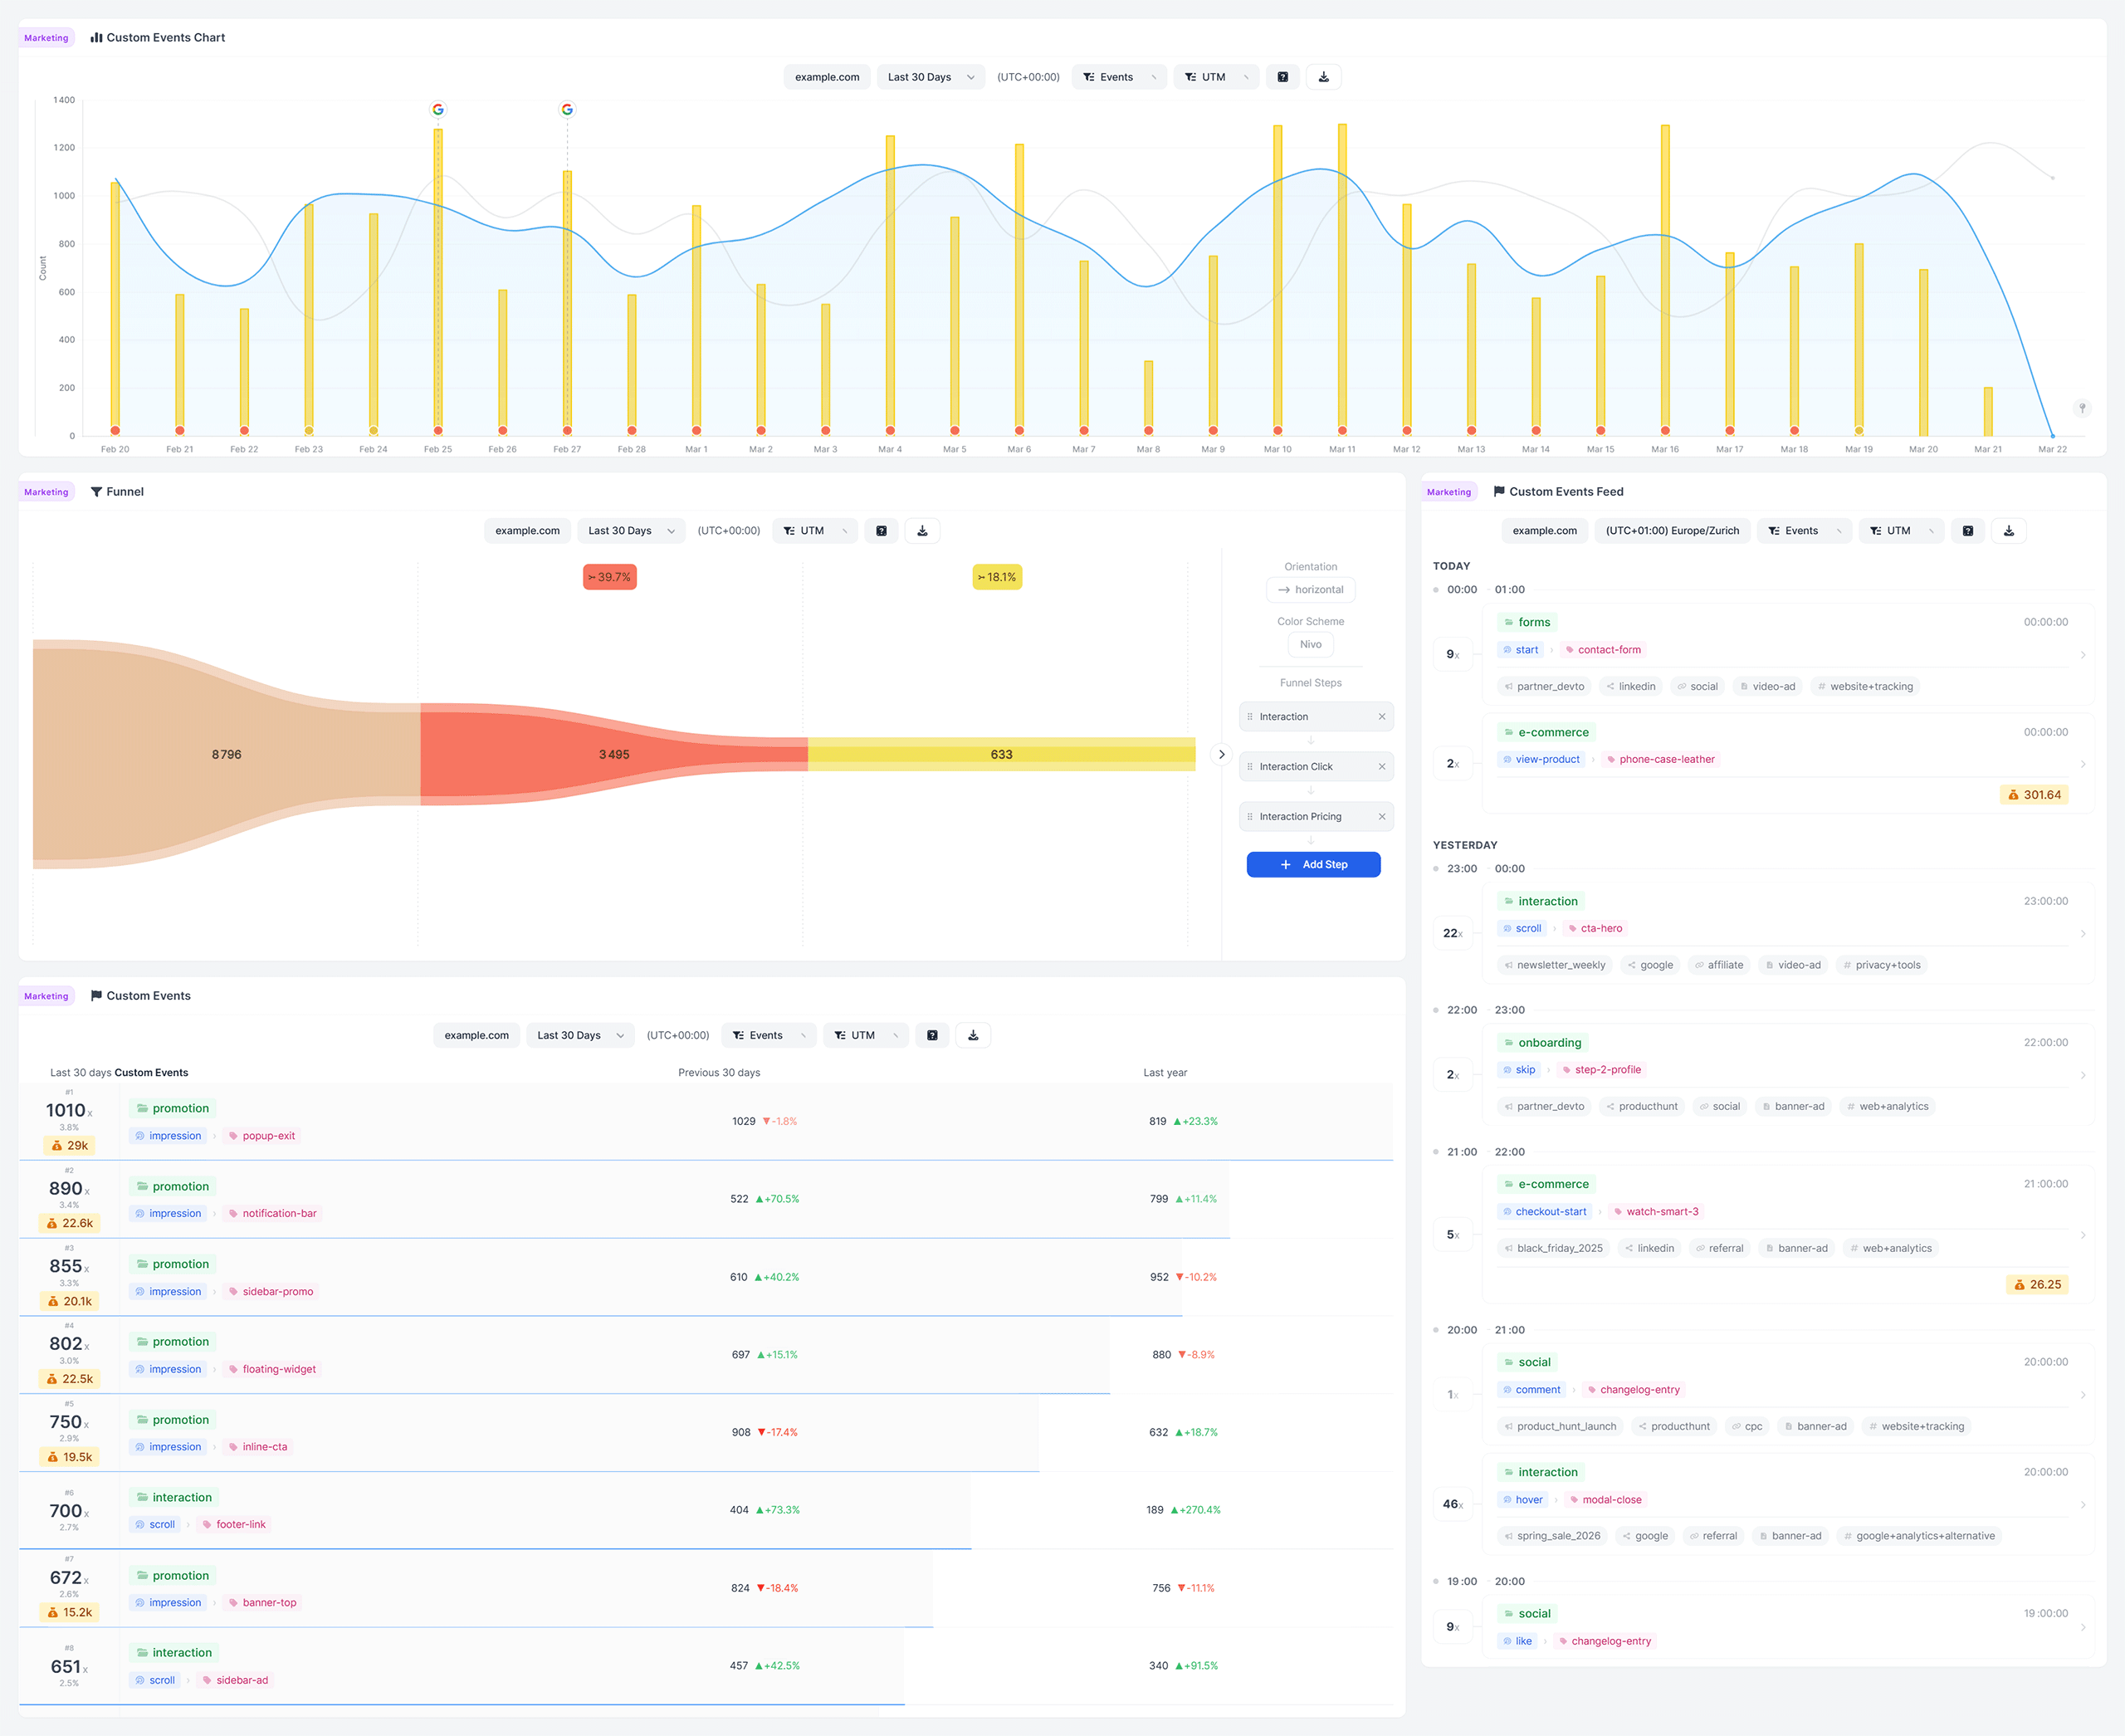Click the Google annotation marker above Feb 25

[x=438, y=109]
